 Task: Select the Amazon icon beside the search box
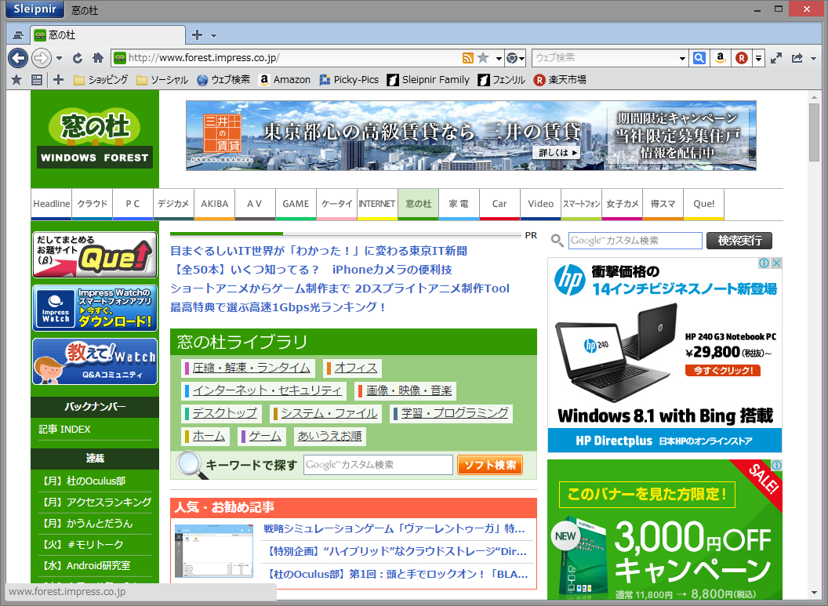click(720, 58)
